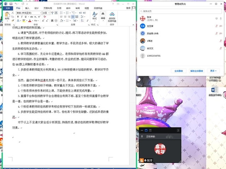This screenshot has height=169, width=226.
Task: Toggle bold formatting in Word ribbon
Action: pyautogui.click(x=18, y=17)
